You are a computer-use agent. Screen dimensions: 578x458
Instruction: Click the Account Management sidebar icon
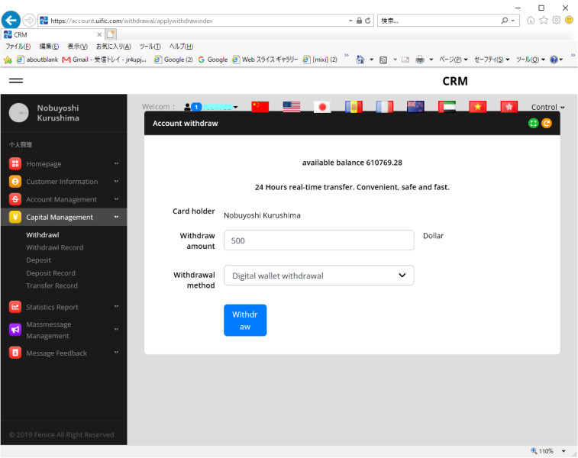tap(15, 199)
